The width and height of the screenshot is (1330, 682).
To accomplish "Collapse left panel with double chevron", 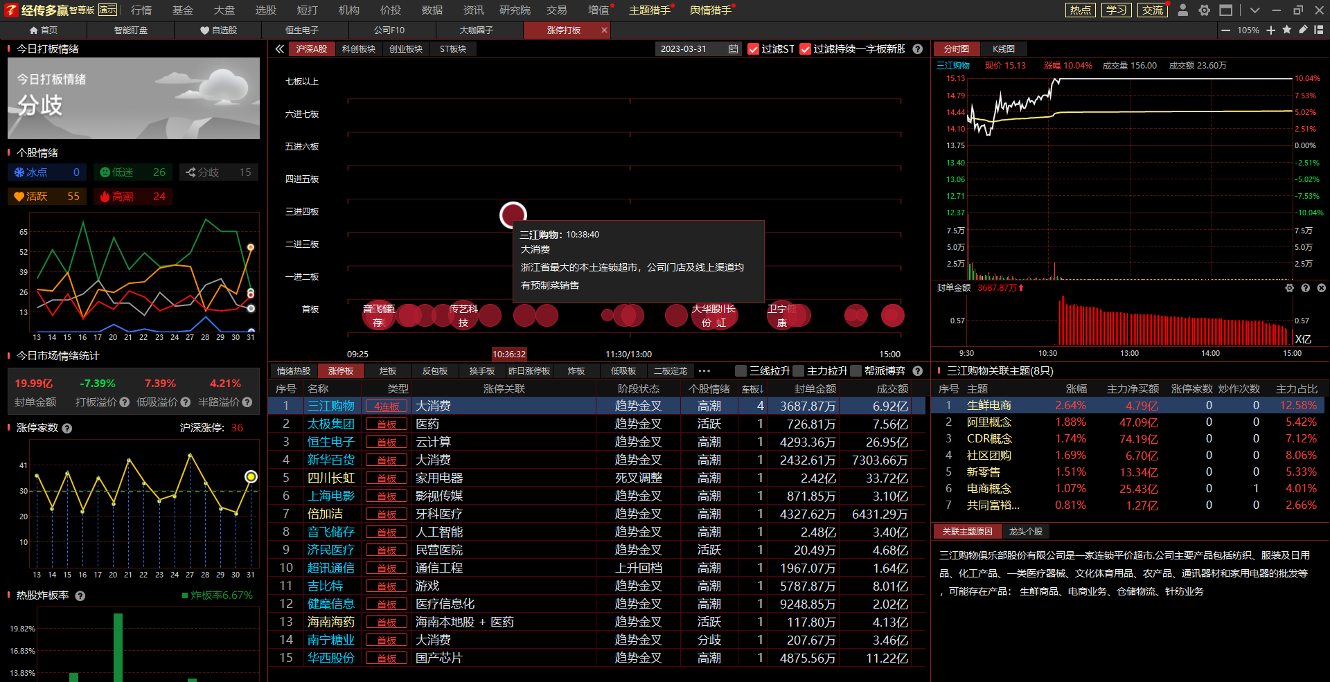I will click(x=279, y=48).
